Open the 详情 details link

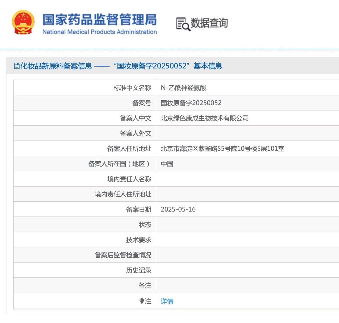tap(167, 301)
